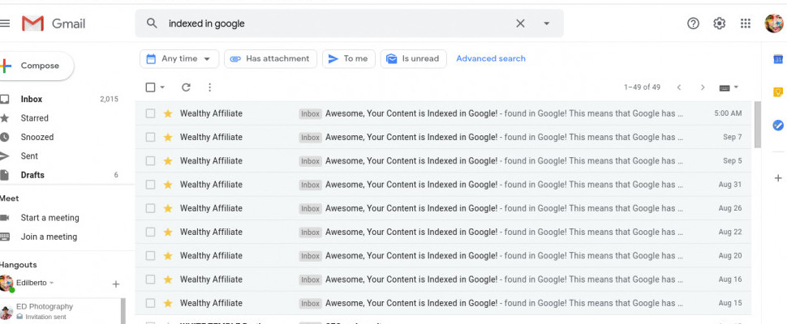
Task: Click into the search field text
Action: pyautogui.click(x=206, y=23)
